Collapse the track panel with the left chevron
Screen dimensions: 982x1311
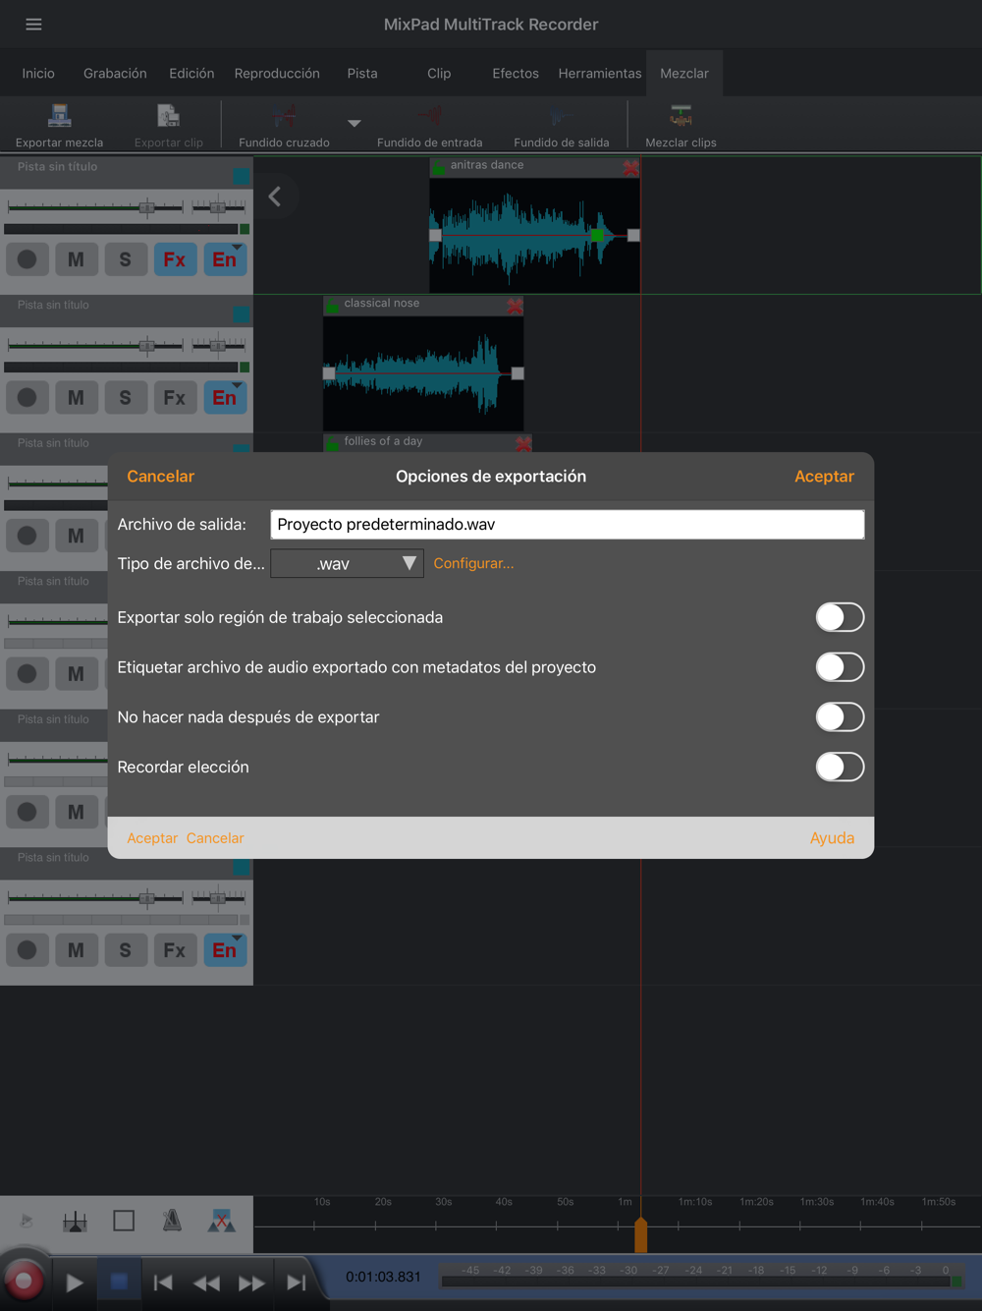click(275, 197)
